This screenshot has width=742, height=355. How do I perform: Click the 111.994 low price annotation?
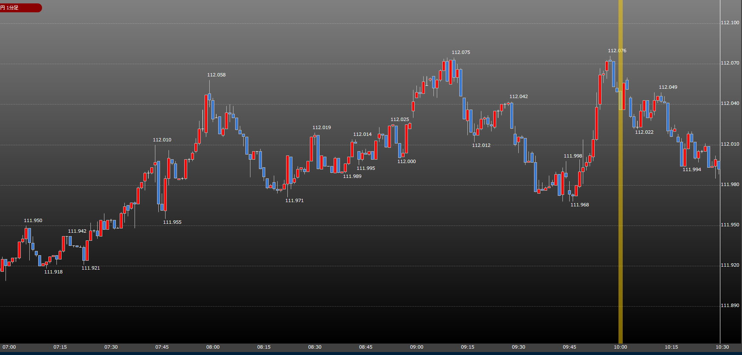tap(692, 169)
